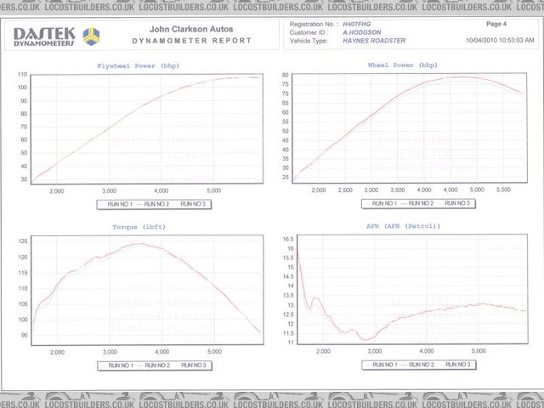Click the Customer ID value A.HODGSON

click(x=362, y=33)
